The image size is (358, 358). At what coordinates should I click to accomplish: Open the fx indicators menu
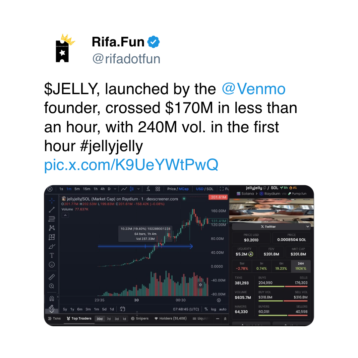pos(148,189)
